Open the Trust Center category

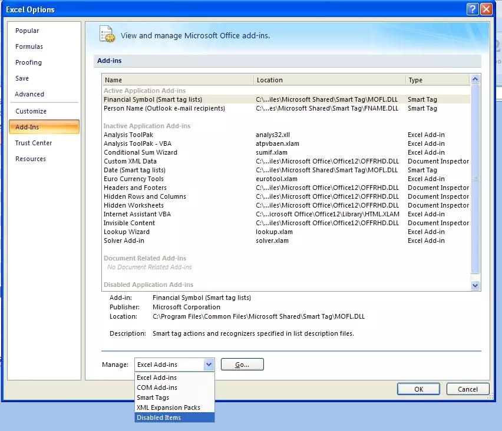pos(33,143)
